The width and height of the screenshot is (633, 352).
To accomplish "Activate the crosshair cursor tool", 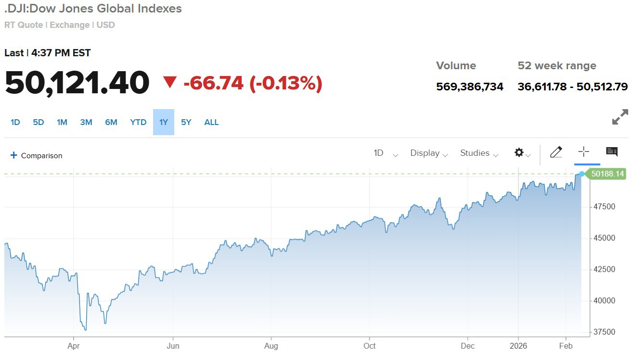I will coord(583,152).
